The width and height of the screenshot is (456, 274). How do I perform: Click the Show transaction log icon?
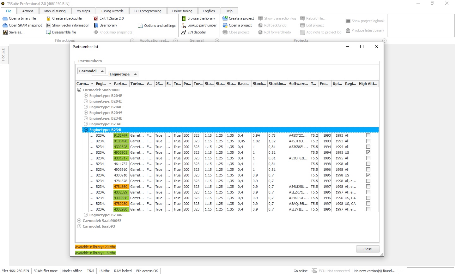pyautogui.click(x=260, y=18)
